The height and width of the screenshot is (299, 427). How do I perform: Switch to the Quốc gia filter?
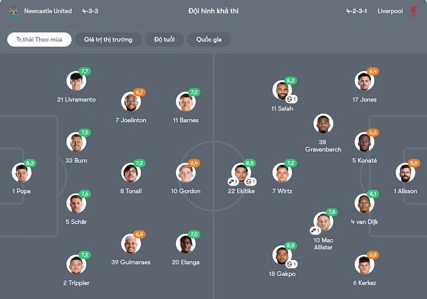[x=209, y=40]
